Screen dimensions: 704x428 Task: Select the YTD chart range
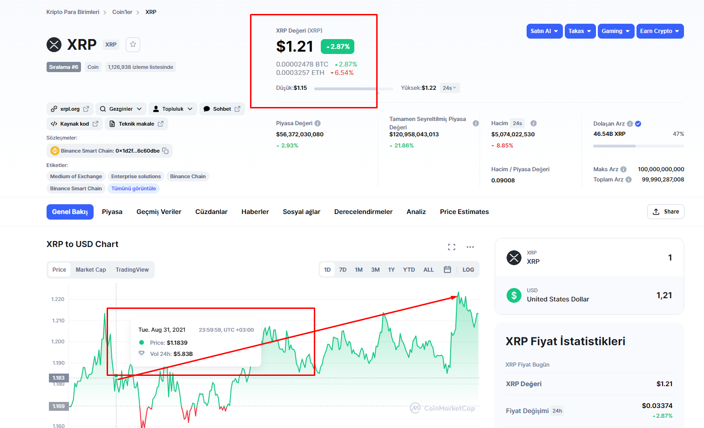coord(409,270)
